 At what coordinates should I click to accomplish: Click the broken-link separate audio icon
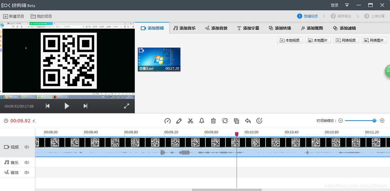[225, 121]
